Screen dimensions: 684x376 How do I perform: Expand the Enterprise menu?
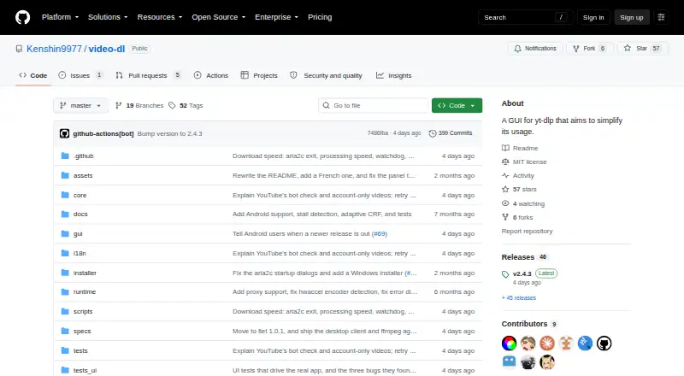click(276, 17)
